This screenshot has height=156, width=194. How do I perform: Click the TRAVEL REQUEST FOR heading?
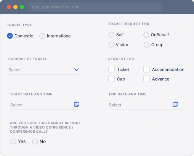point(129,24)
